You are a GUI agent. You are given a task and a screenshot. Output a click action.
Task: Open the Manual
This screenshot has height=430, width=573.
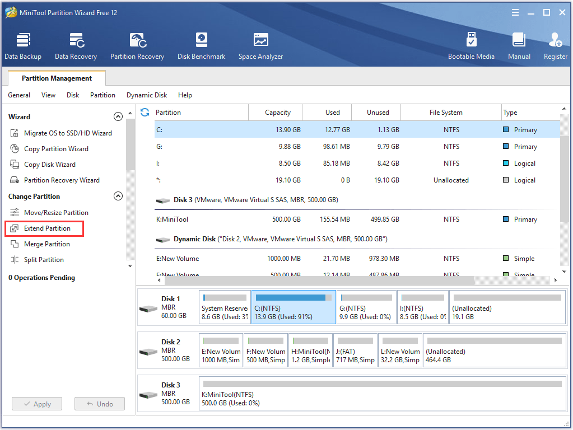519,45
